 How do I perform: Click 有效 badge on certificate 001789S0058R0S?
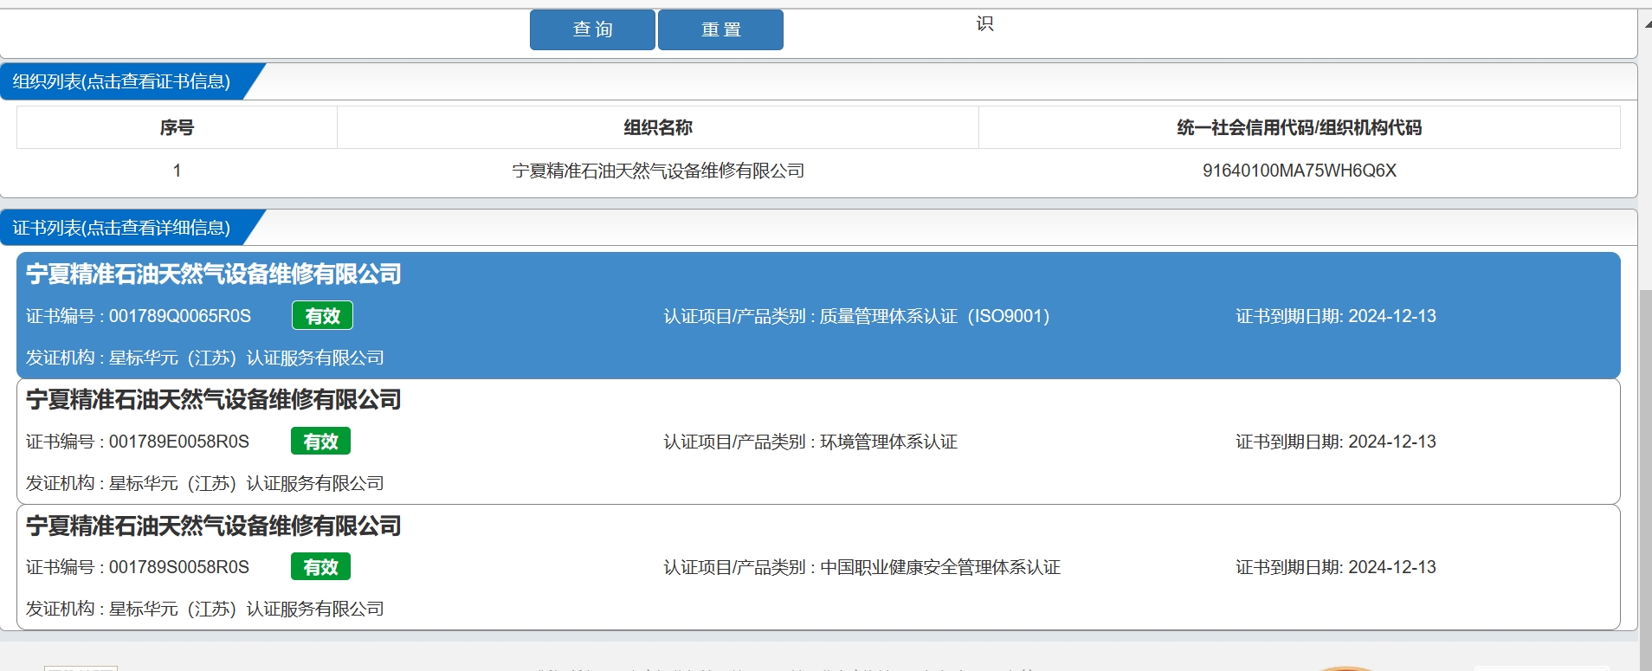[x=320, y=567]
